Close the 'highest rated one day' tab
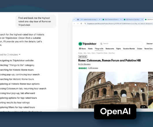This screenshot has width=153, height=127. (100, 20)
